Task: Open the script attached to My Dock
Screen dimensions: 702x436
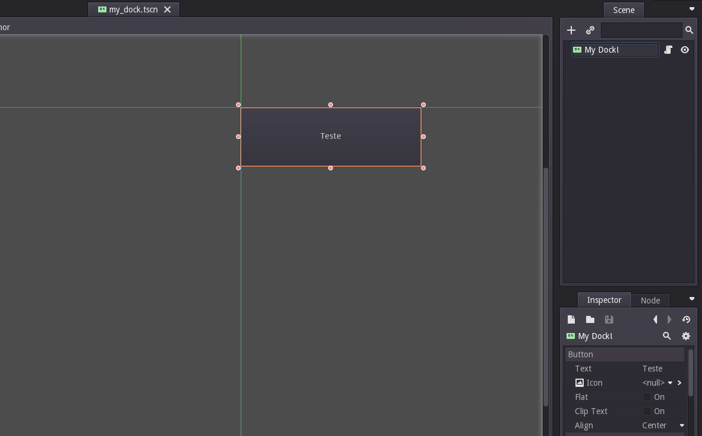Action: coord(668,50)
